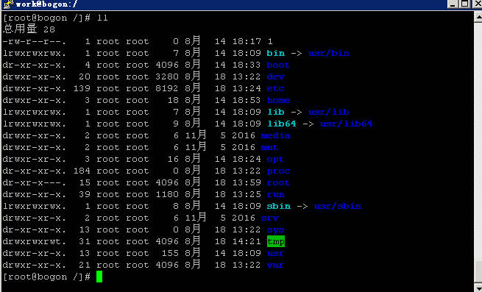Select the 'var' directory name
The width and height of the screenshot is (482, 292).
click(275, 265)
